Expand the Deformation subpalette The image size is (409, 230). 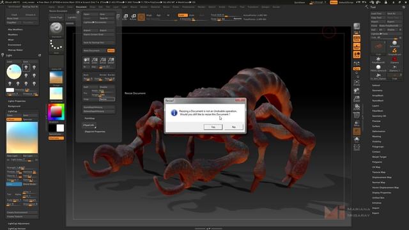point(378,131)
